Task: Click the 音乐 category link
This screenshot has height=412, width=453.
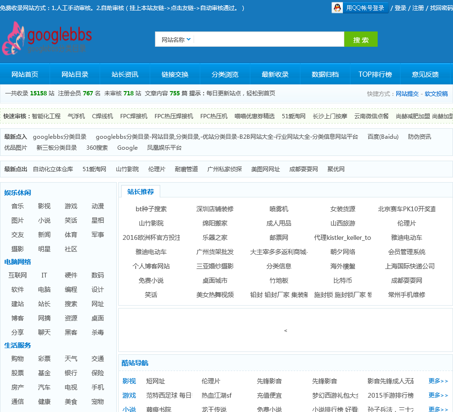Action: tap(18, 206)
